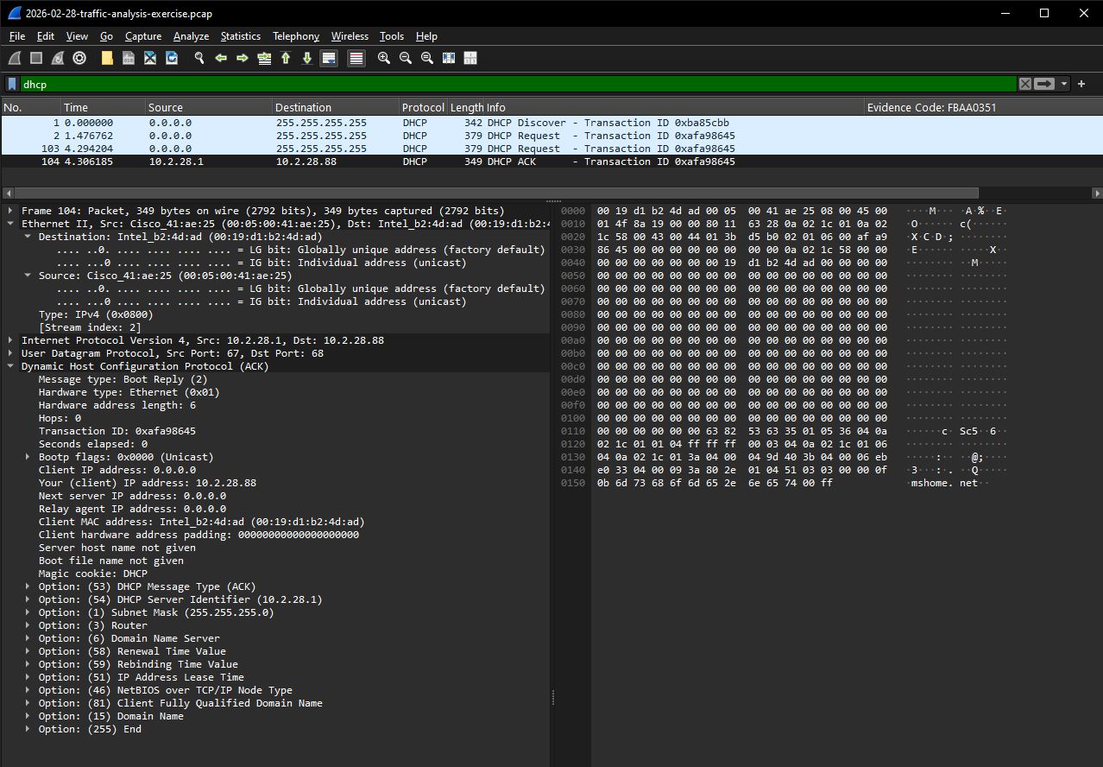The width and height of the screenshot is (1103, 767).
Task: Go forward in packet history
Action: click(243, 58)
